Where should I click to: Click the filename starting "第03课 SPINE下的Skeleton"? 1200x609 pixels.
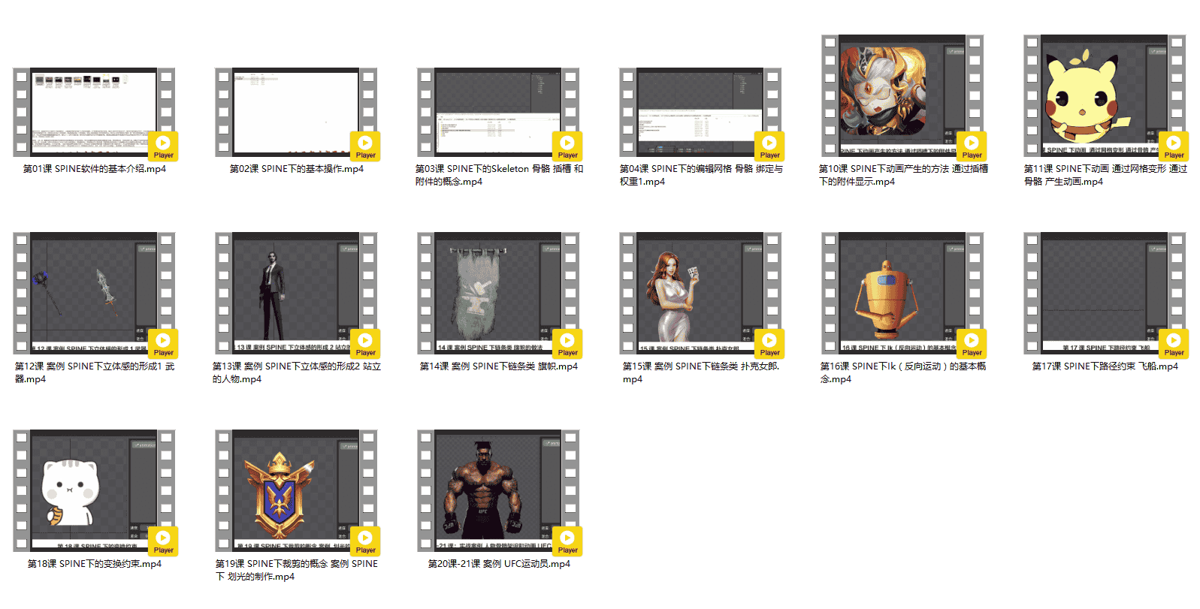click(499, 175)
